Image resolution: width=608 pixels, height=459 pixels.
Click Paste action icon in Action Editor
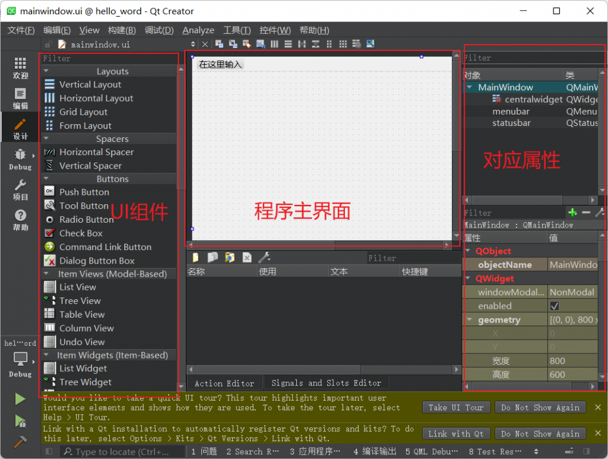[230, 257]
